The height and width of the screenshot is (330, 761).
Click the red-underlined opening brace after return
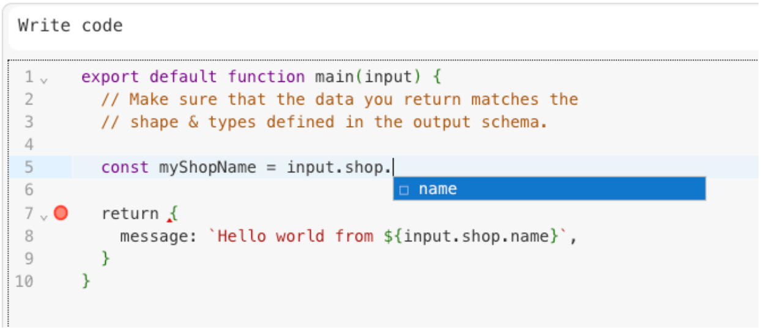pyautogui.click(x=173, y=214)
